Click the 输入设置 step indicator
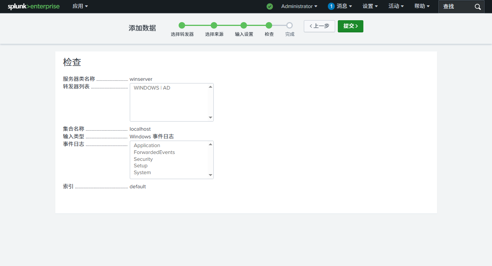Image resolution: width=492 pixels, height=266 pixels. point(244,25)
